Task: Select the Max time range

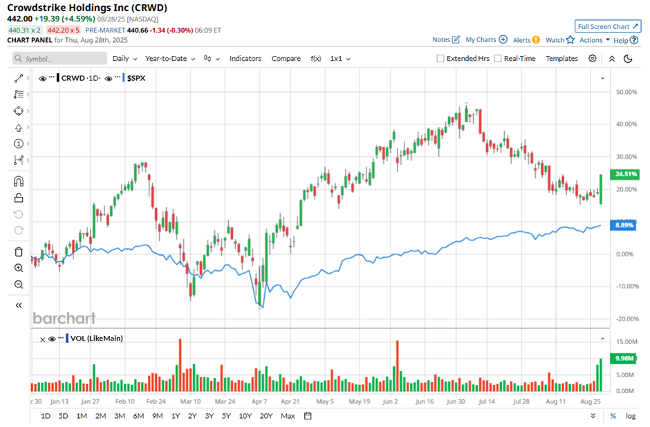Action: 288,416
